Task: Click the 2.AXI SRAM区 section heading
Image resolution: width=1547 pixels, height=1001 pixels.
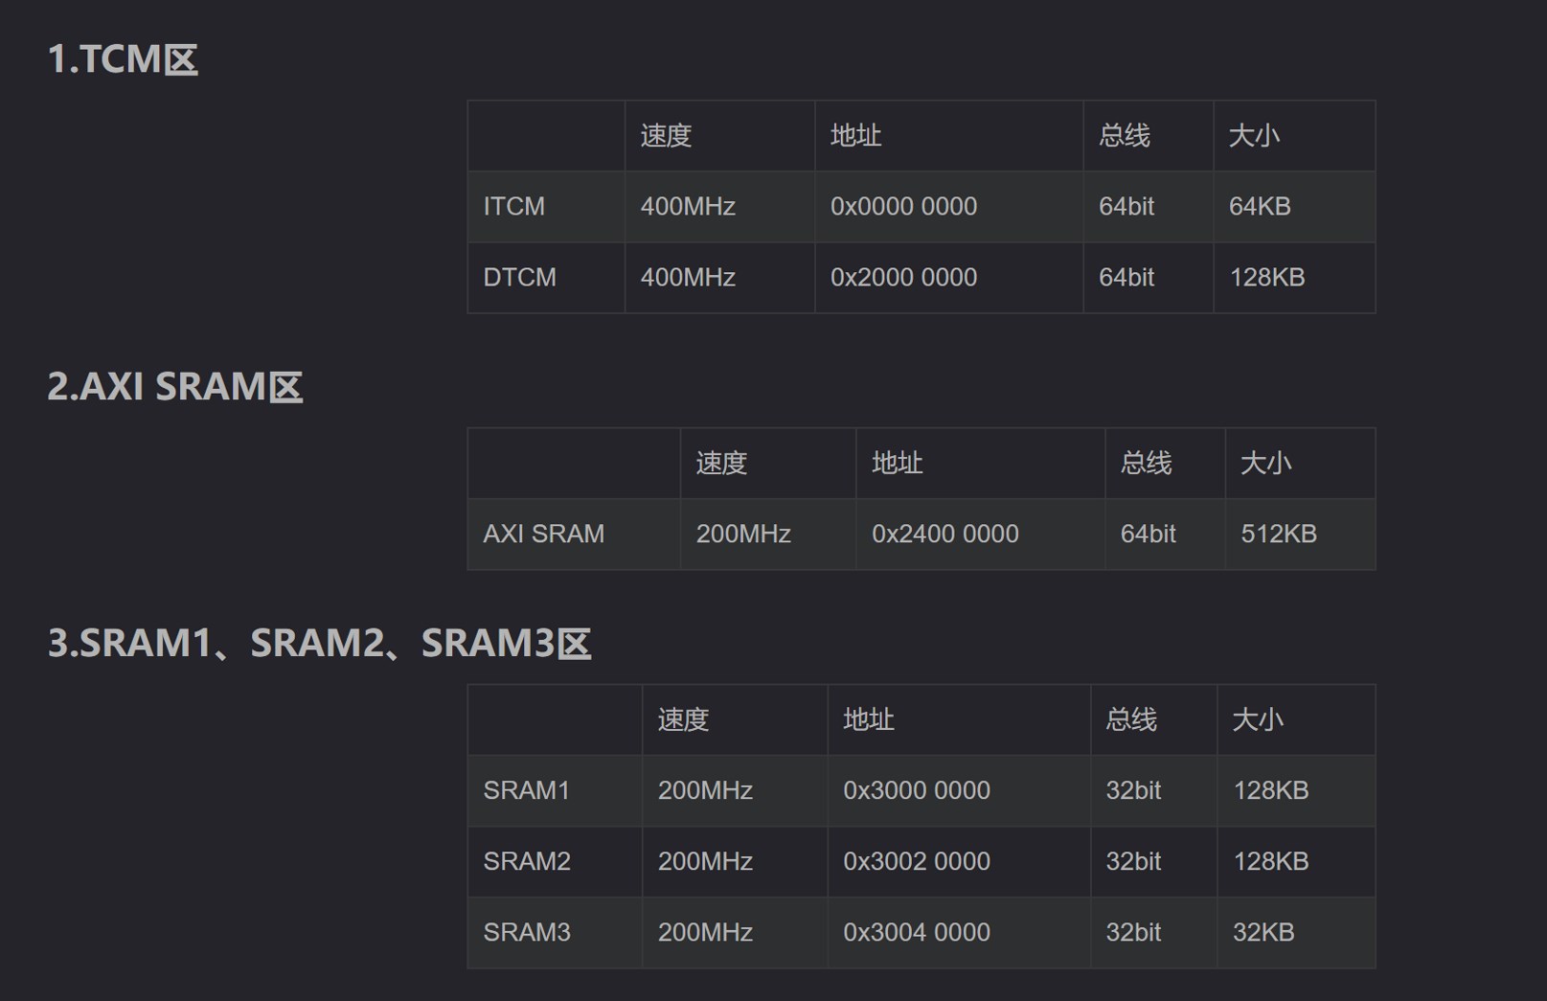Action: pos(175,387)
